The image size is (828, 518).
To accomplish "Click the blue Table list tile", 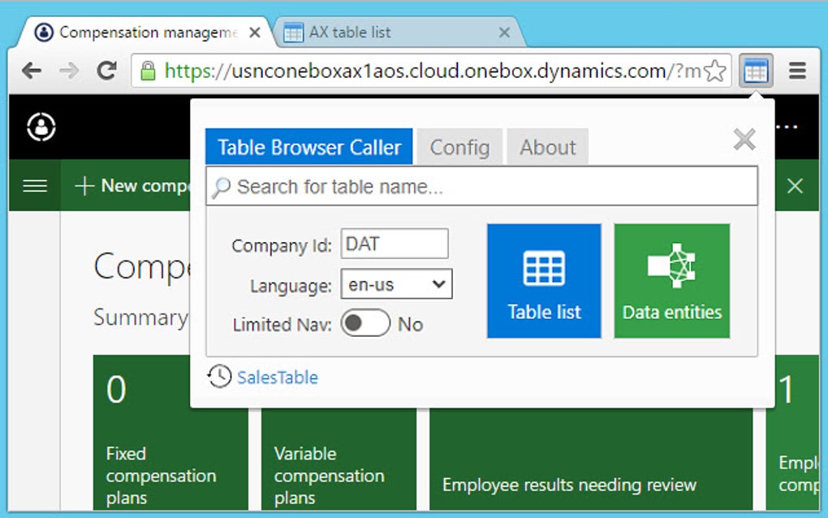I will [x=544, y=281].
